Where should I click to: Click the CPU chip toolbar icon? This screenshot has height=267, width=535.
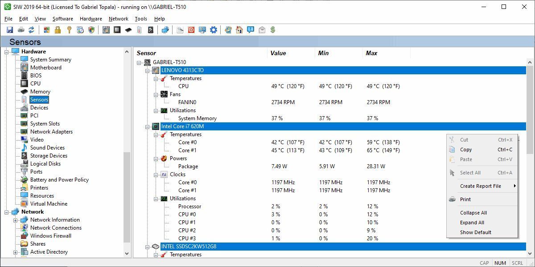(x=117, y=30)
